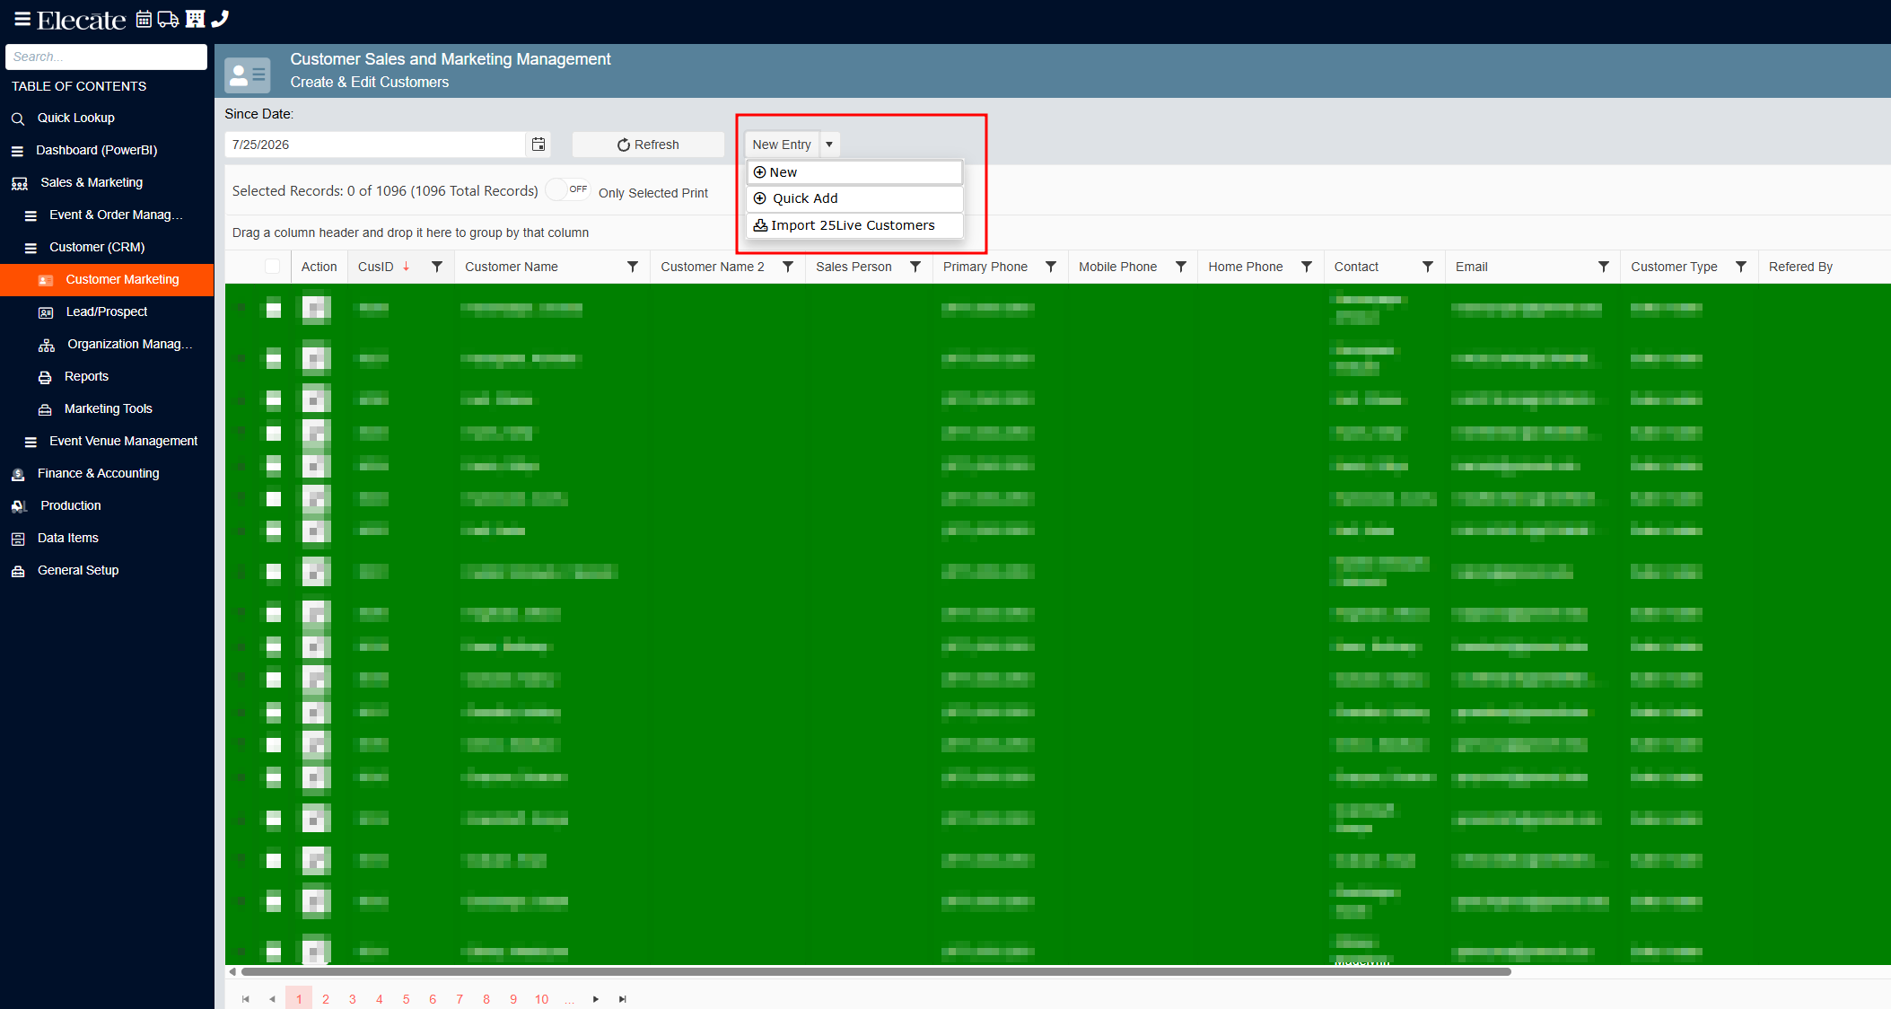Collapse the Customer (CRM) section
The image size is (1891, 1009).
coord(97,247)
